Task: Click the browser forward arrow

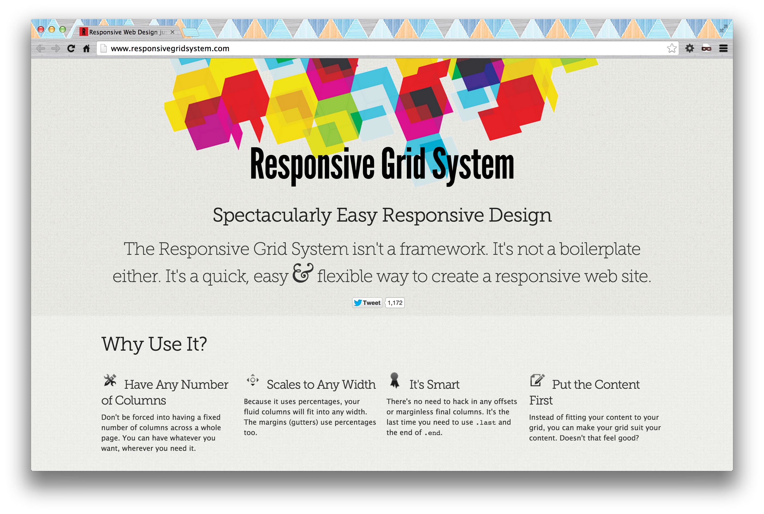Action: tap(56, 48)
